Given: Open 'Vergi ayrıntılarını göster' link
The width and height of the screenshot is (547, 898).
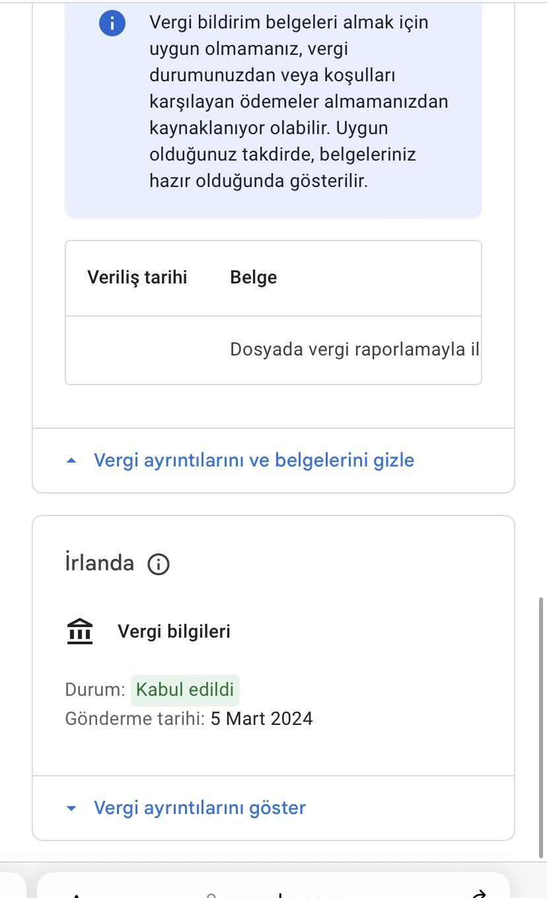Looking at the screenshot, I should pyautogui.click(x=200, y=807).
